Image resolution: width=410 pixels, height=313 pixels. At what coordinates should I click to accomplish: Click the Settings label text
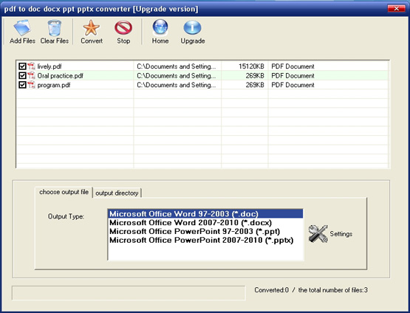(x=341, y=233)
